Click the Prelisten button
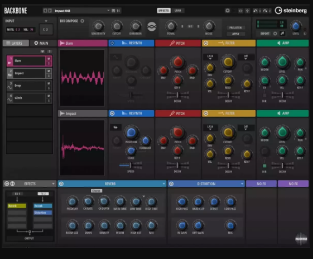The image size is (313, 259). 235,27
